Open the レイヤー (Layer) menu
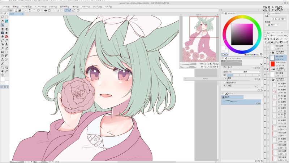This screenshot has height=163, width=289. [53, 6]
